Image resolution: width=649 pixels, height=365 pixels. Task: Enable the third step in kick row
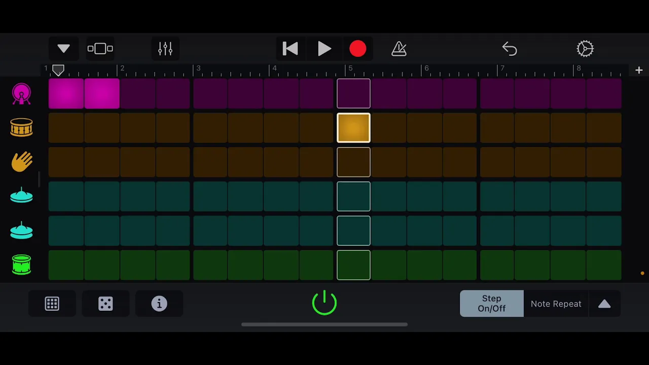(138, 94)
